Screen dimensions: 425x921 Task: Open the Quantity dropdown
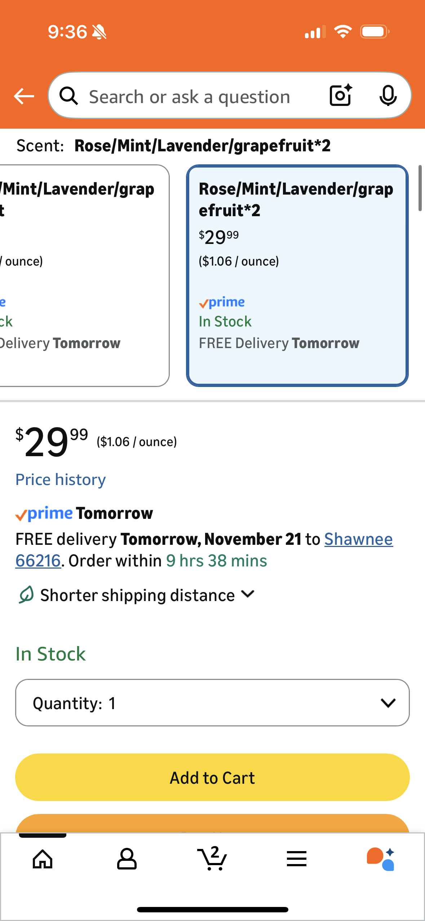tap(212, 703)
